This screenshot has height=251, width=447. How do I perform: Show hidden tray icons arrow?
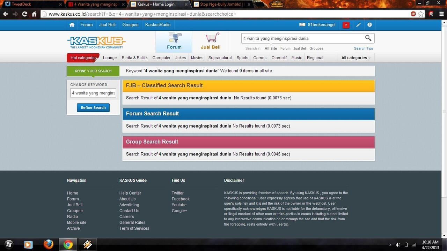pos(390,245)
